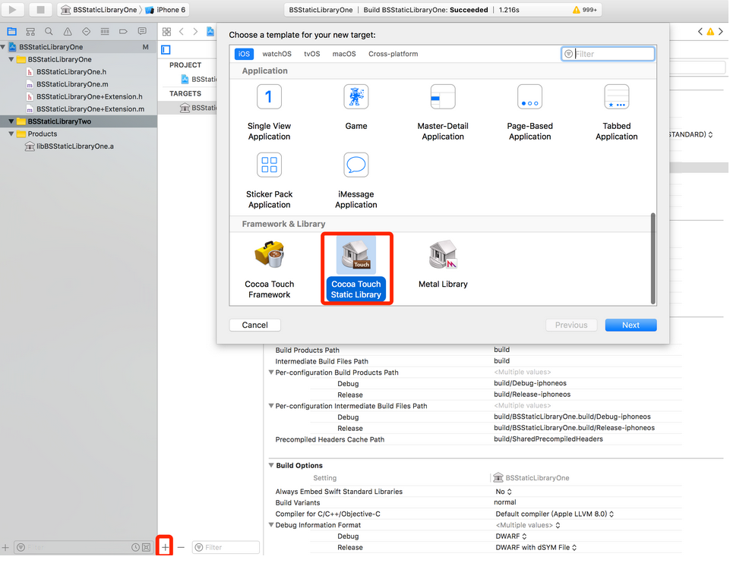Select Cocoa Touch Framework template
Screen dimensions: 730x566
pyautogui.click(x=269, y=269)
